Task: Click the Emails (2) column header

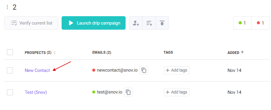Action: 102,52
